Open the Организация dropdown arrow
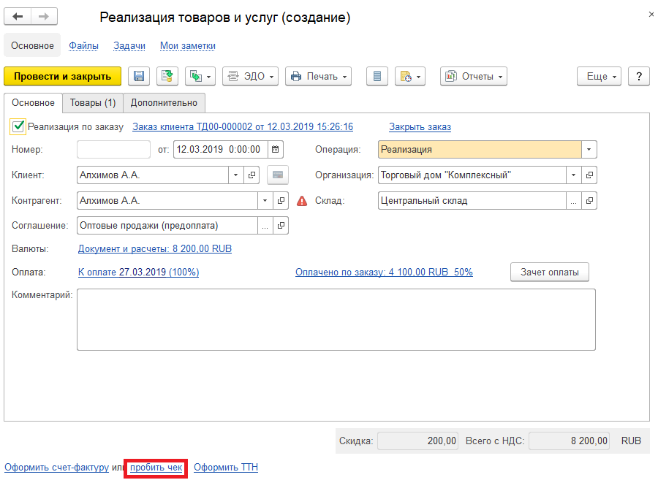This screenshot has width=658, height=480. [574, 175]
